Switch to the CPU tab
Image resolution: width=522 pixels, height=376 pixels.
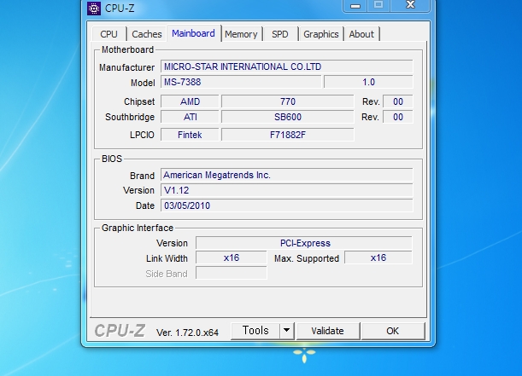pyautogui.click(x=109, y=34)
